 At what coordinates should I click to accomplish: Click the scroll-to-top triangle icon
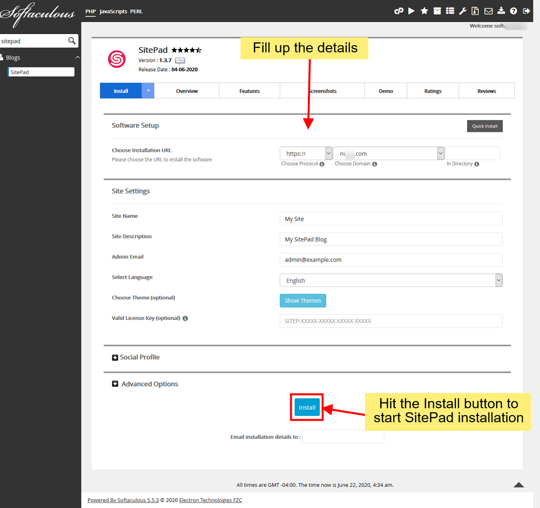click(x=518, y=485)
